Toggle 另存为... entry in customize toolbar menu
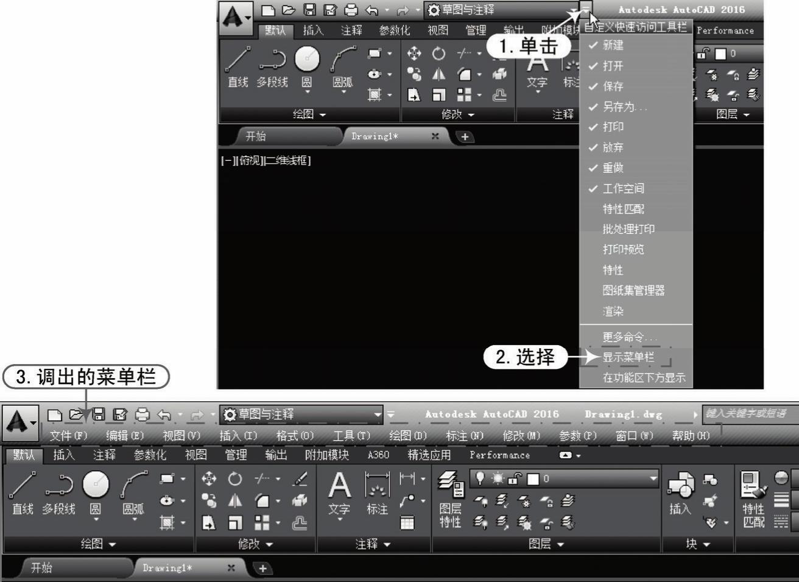Image resolution: width=799 pixels, height=582 pixels. [636, 107]
